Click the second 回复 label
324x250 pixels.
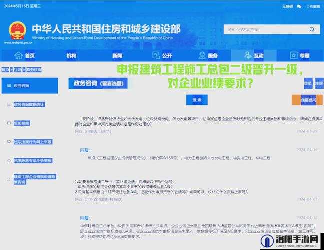click(x=85, y=218)
